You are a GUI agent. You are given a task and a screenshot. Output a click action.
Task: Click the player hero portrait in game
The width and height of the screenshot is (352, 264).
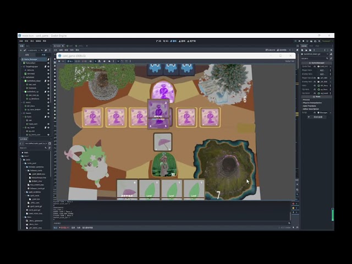click(x=164, y=165)
